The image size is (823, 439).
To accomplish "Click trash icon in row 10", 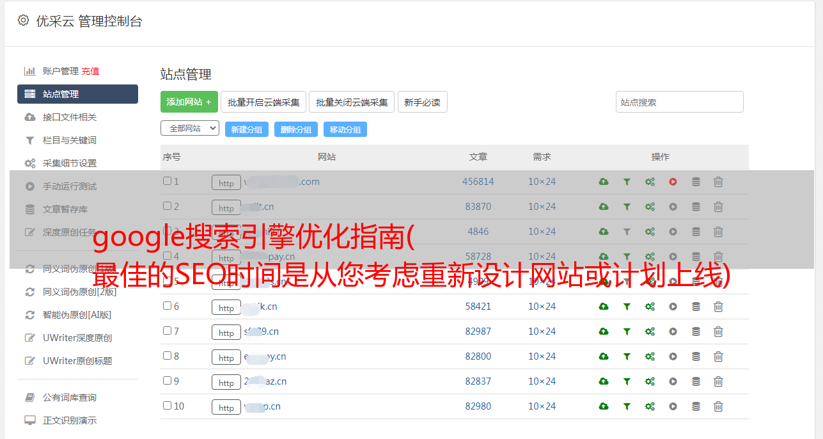I will (718, 406).
